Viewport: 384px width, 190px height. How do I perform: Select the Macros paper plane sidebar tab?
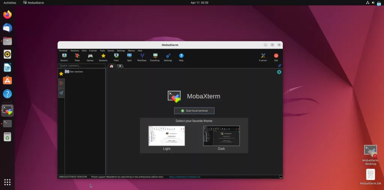click(61, 93)
